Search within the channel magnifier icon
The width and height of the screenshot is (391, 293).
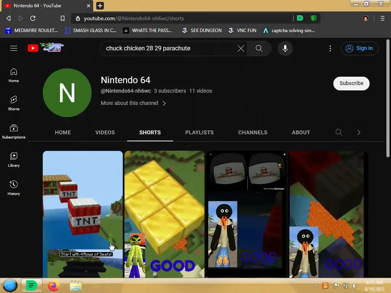point(339,132)
